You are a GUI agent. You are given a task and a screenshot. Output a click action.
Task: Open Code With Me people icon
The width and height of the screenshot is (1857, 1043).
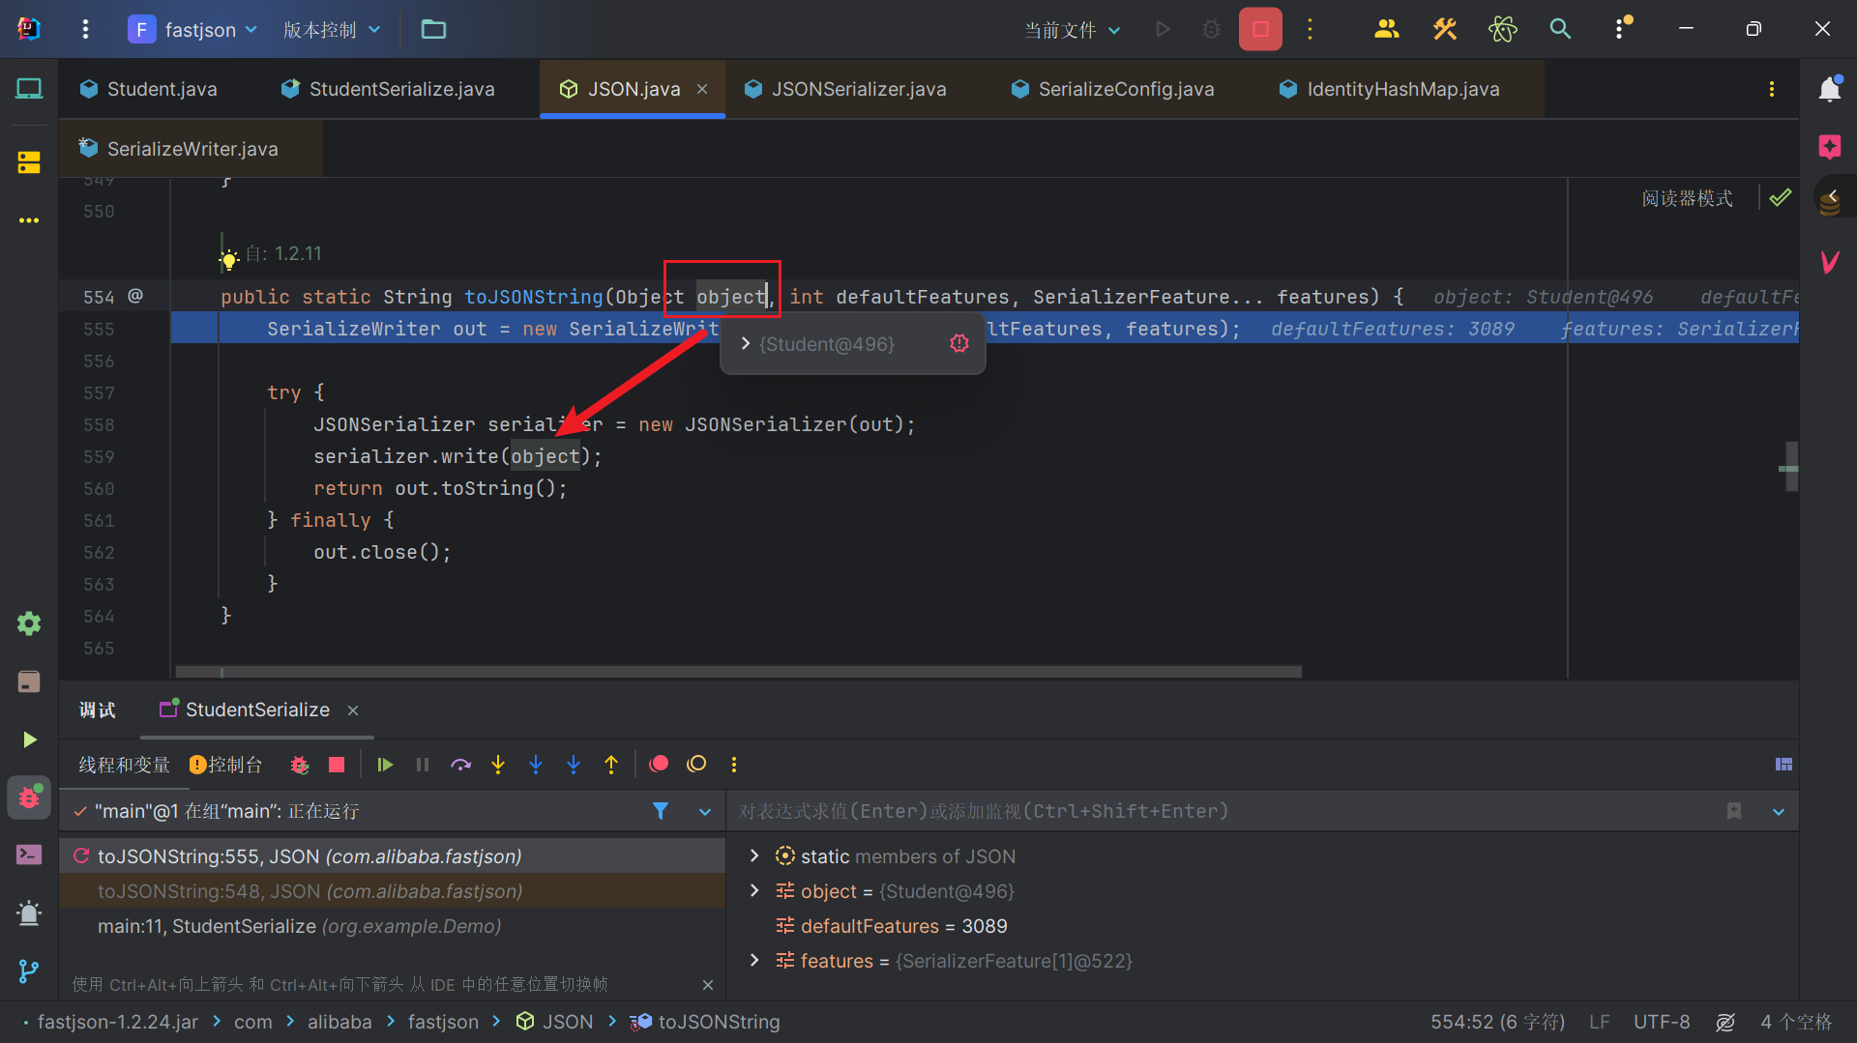coord(1386,29)
